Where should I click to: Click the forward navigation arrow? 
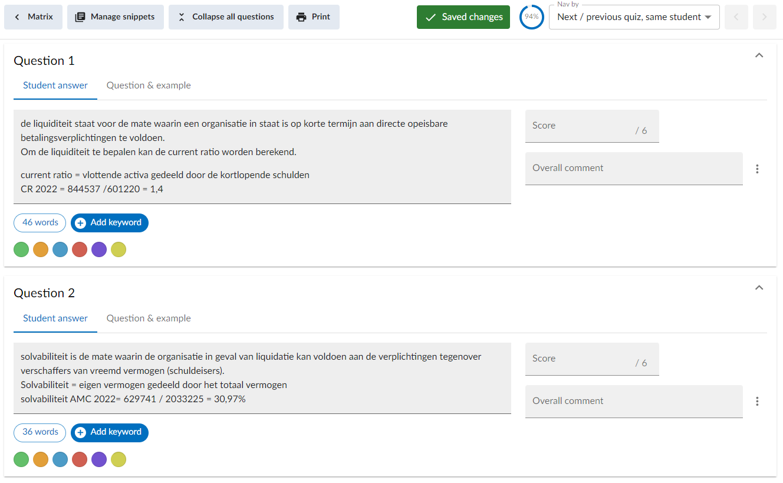point(764,17)
